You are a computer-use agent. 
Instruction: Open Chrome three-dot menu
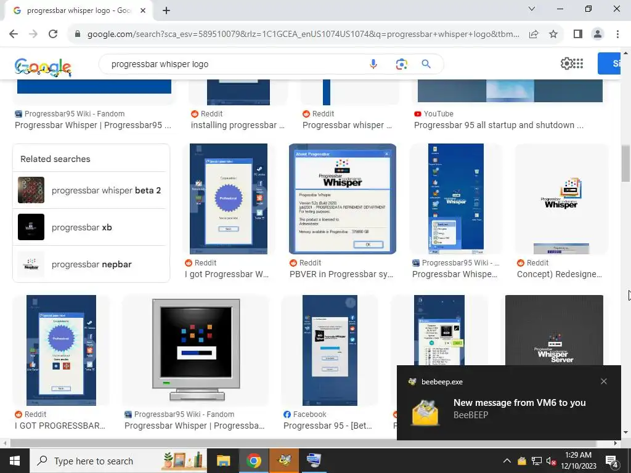[x=617, y=34]
